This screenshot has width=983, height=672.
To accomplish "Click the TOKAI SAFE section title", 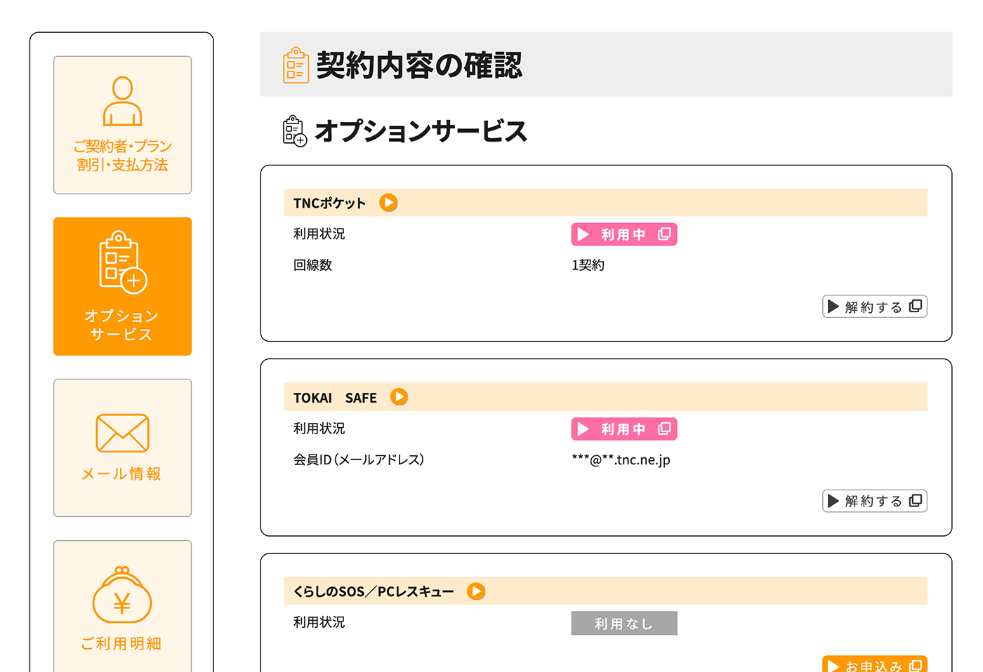I will [335, 398].
